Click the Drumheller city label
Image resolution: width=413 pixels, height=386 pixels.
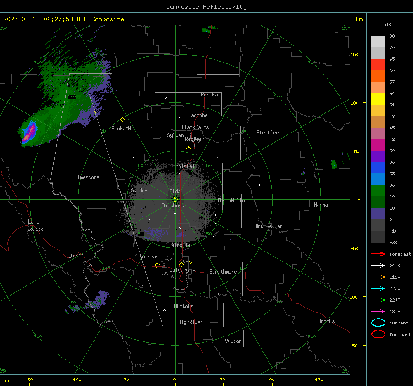click(x=269, y=226)
